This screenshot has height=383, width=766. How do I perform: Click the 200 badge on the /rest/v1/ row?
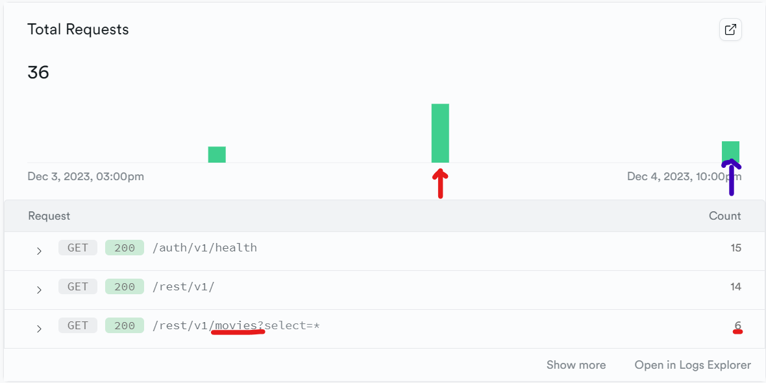tap(124, 286)
